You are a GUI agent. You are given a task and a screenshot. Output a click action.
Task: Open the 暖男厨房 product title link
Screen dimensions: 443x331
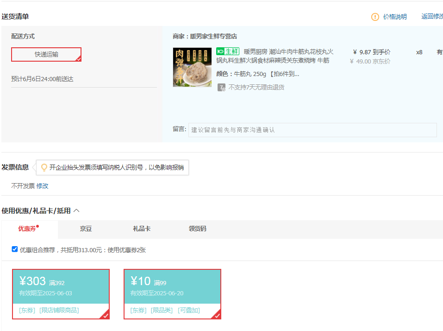[275, 56]
